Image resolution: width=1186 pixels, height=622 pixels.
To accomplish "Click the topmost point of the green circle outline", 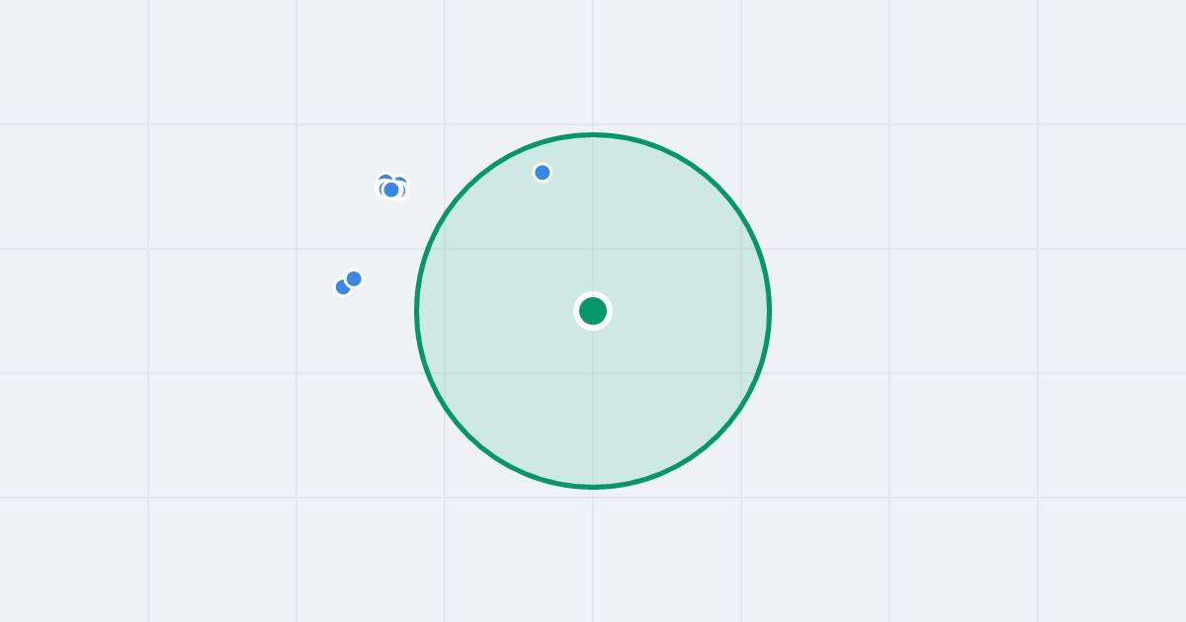I will pos(593,134).
